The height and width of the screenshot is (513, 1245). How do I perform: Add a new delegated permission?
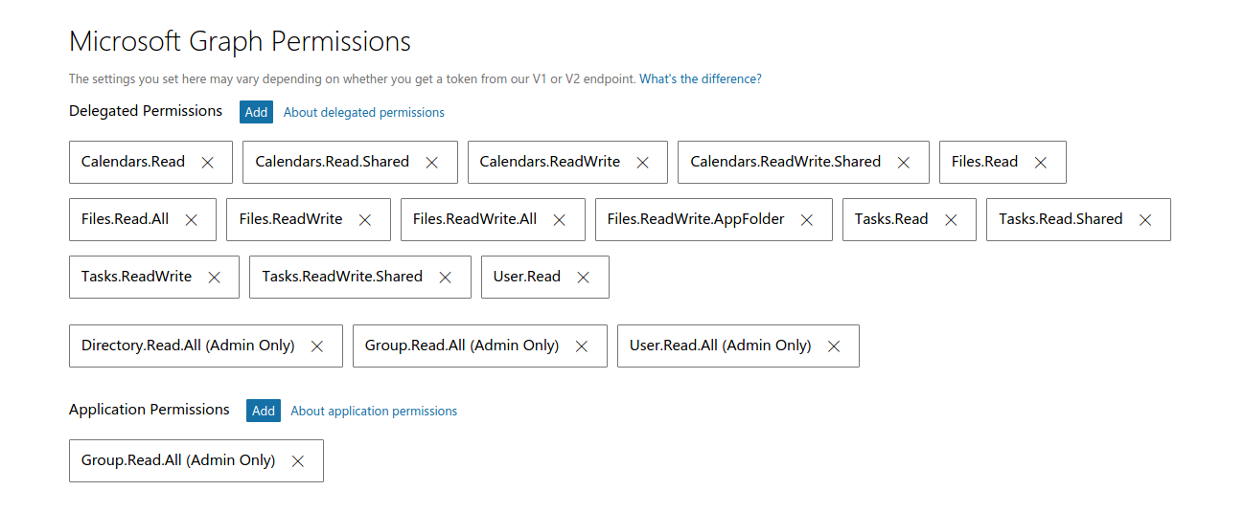coord(256,112)
